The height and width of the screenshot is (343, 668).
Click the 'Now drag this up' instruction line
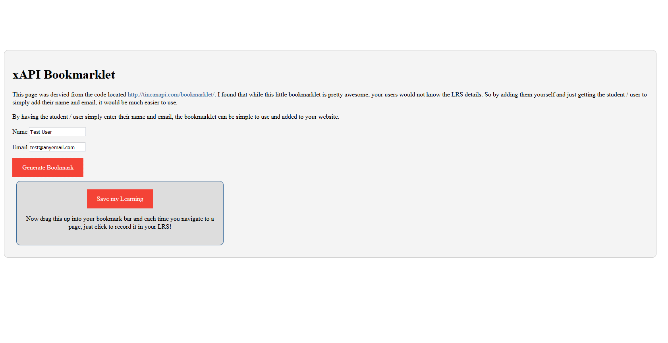click(x=120, y=219)
